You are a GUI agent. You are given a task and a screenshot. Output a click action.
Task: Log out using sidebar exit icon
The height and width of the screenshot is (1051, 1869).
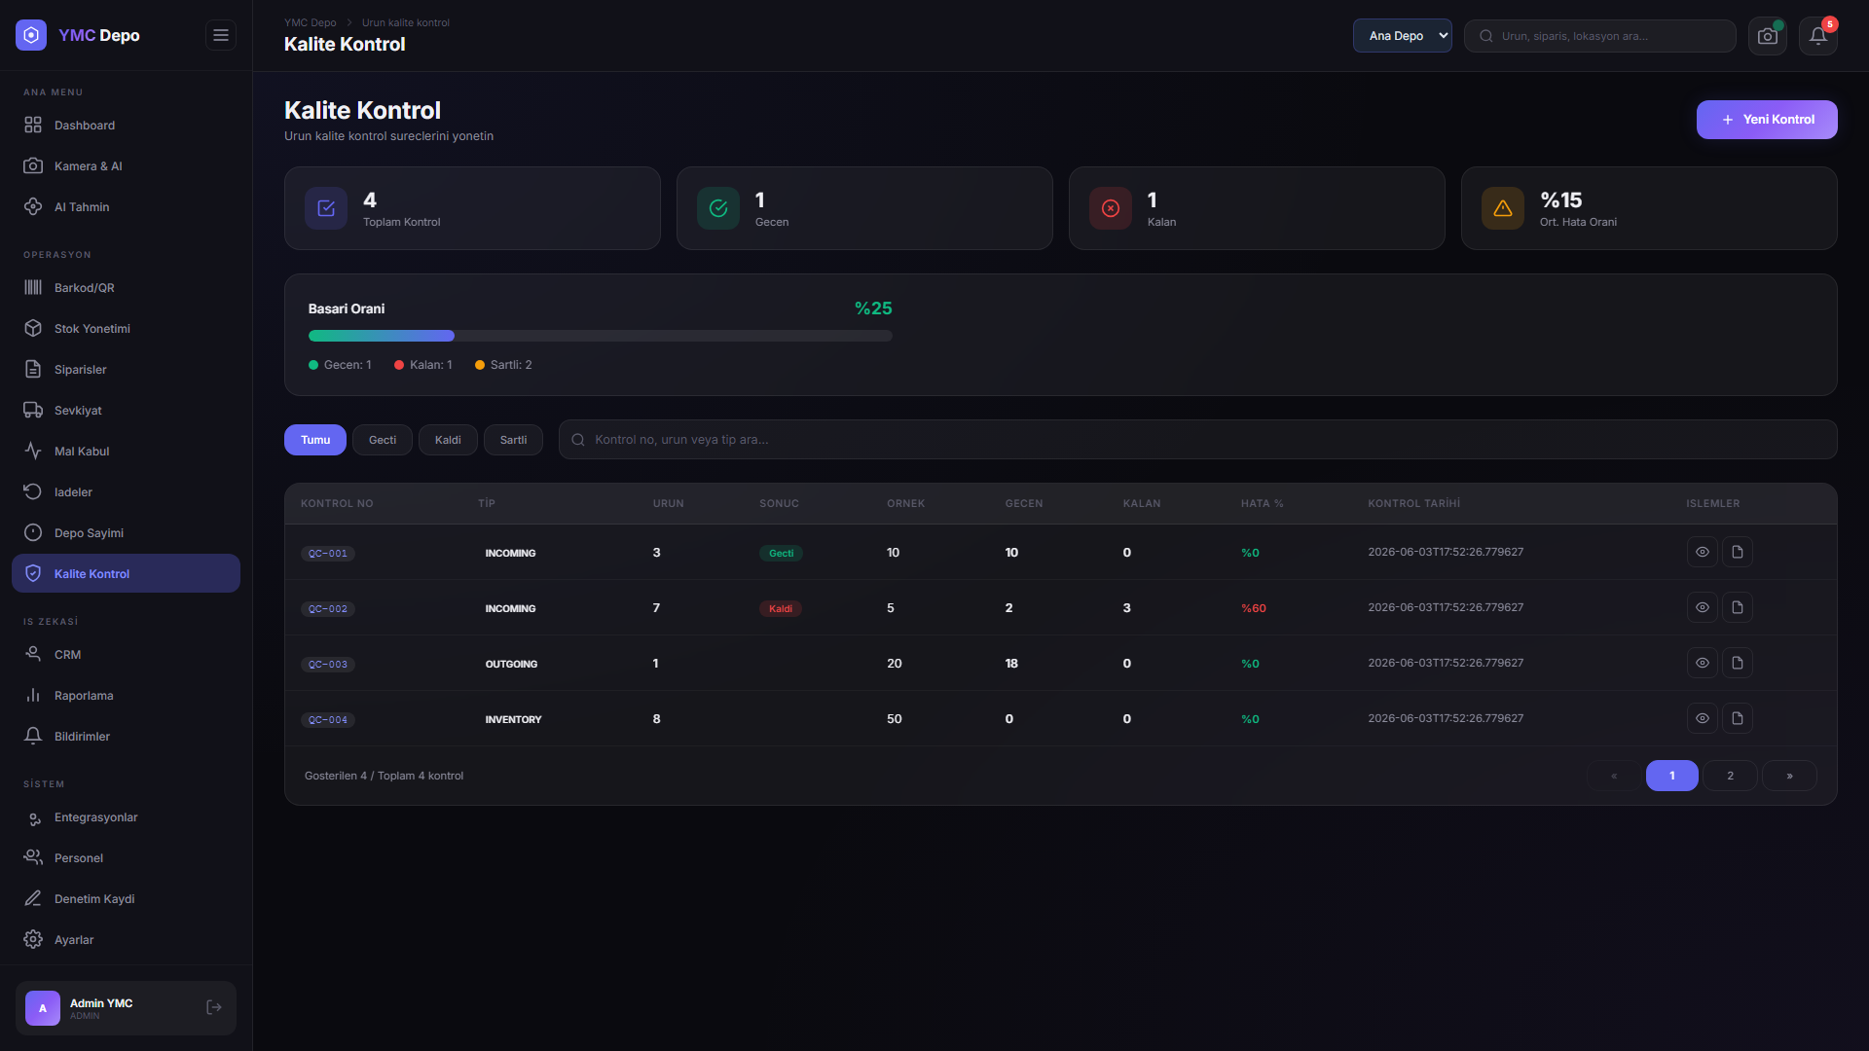tap(214, 1007)
